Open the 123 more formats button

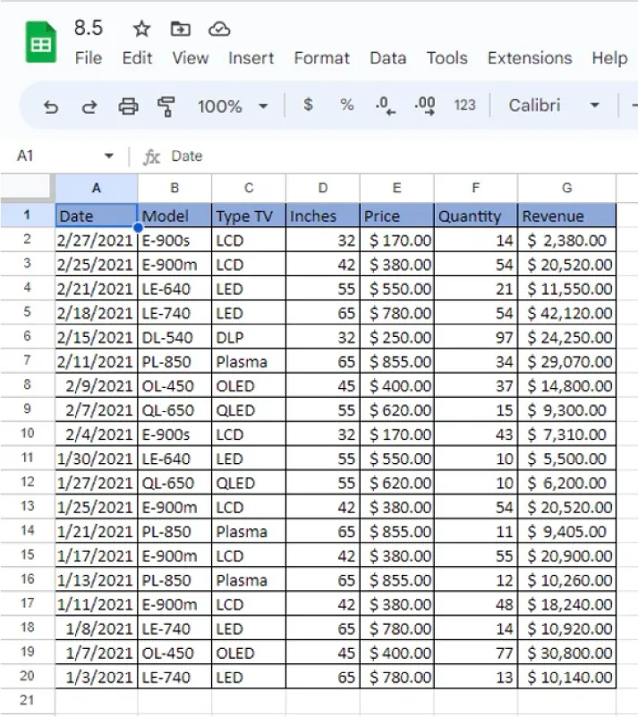tap(464, 105)
